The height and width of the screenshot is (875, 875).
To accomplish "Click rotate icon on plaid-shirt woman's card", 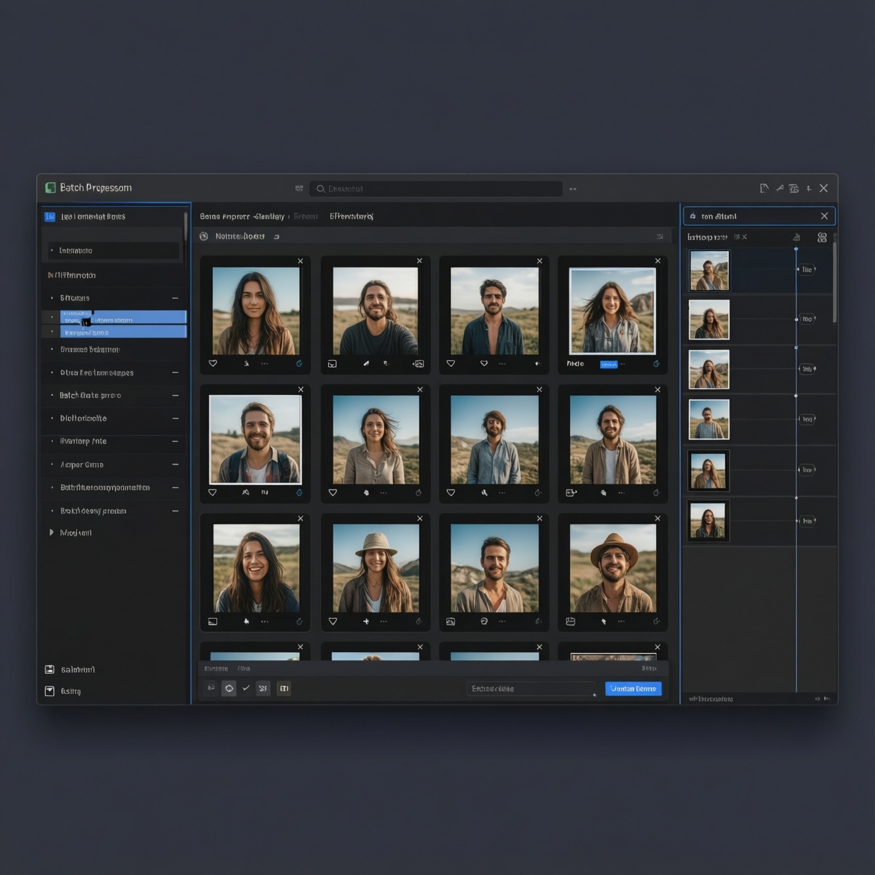I will 656,364.
